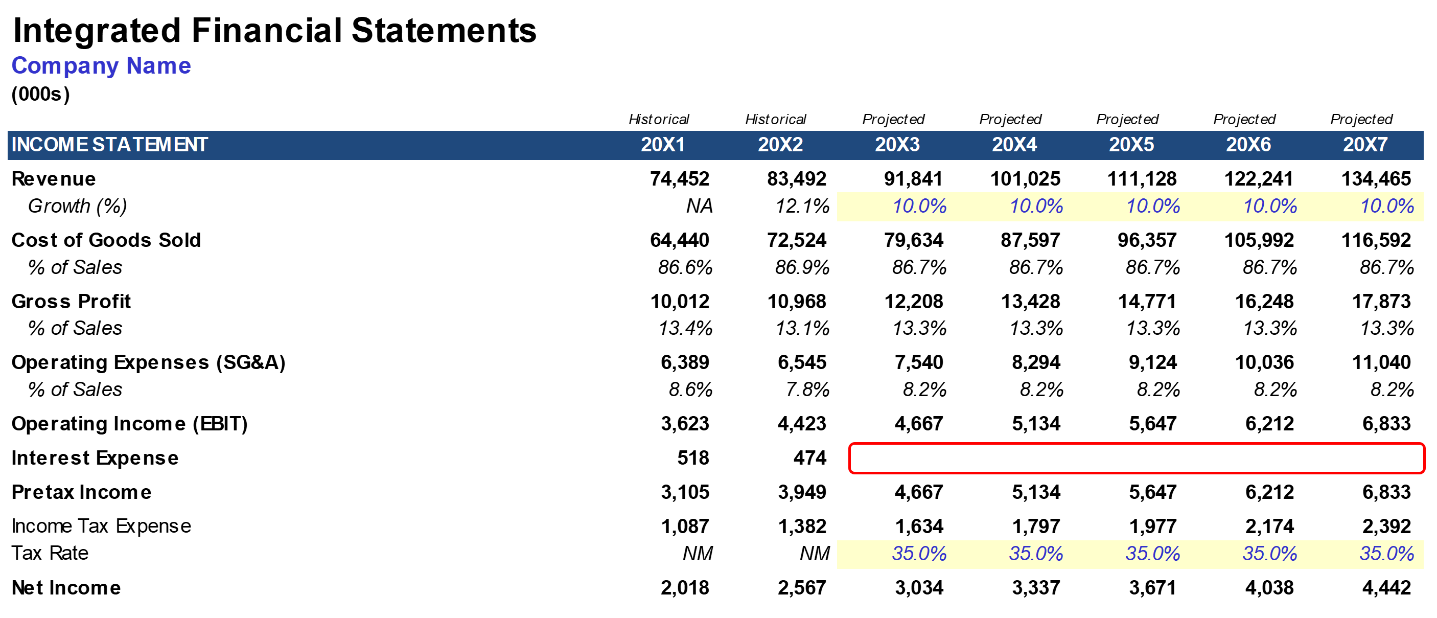Click the growth value 12.1%
Viewport: 1437px width, 618px height.
pos(802,207)
